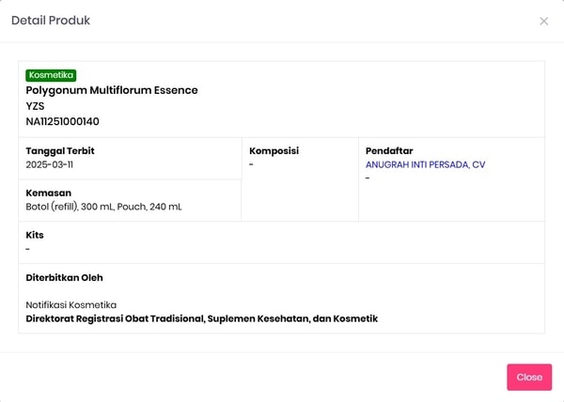Image resolution: width=564 pixels, height=402 pixels.
Task: Select the Polygonum Multiflorum Essence product name
Action: [112, 90]
